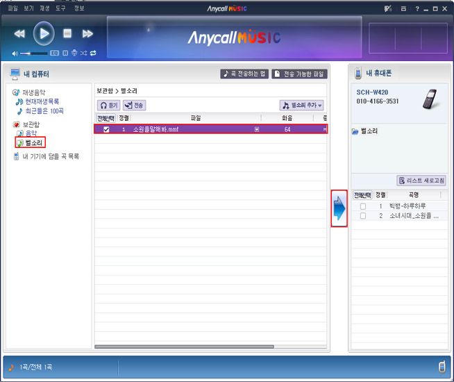Open the 벨소리 folder on the phone
Viewport: 454px width, 382px height.
coord(369,131)
